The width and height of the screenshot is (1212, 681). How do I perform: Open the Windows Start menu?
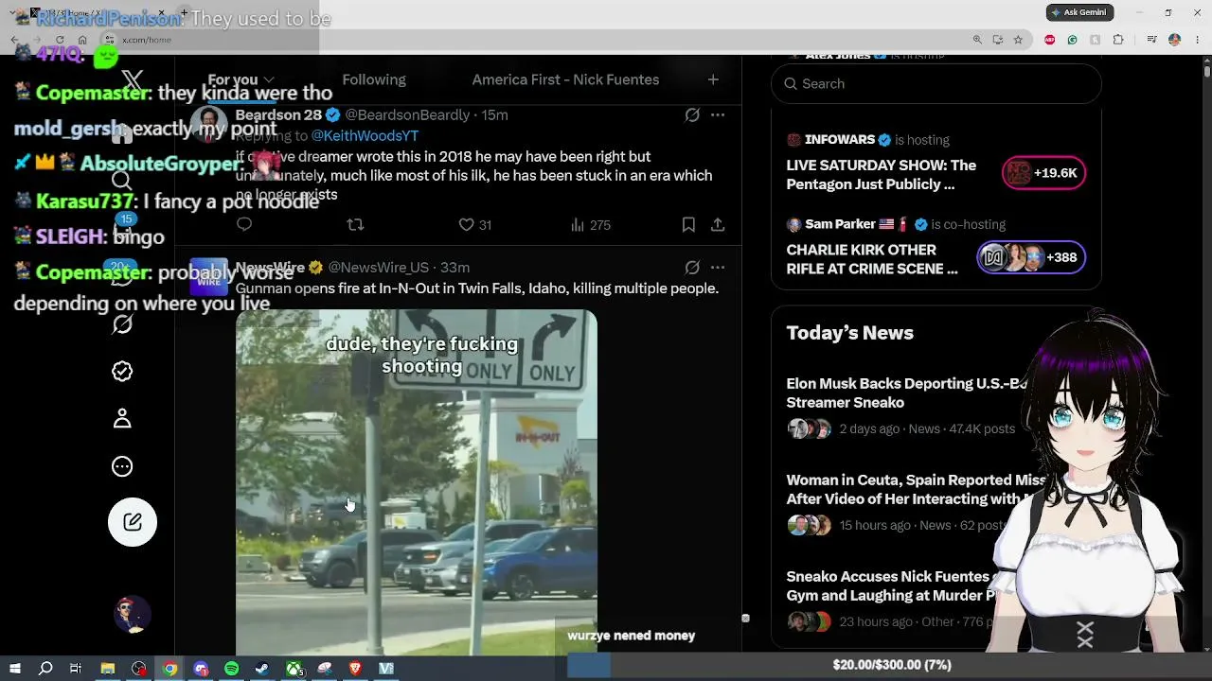click(x=14, y=669)
